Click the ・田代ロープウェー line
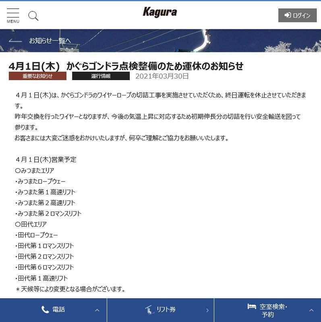Screen dimensions: 321x322 pyautogui.click(x=36, y=235)
